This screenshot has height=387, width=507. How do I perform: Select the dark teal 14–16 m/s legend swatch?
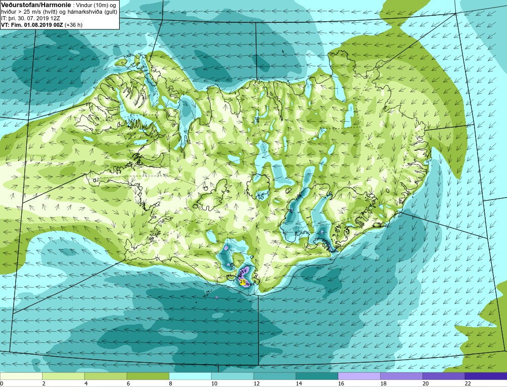tap(317, 376)
